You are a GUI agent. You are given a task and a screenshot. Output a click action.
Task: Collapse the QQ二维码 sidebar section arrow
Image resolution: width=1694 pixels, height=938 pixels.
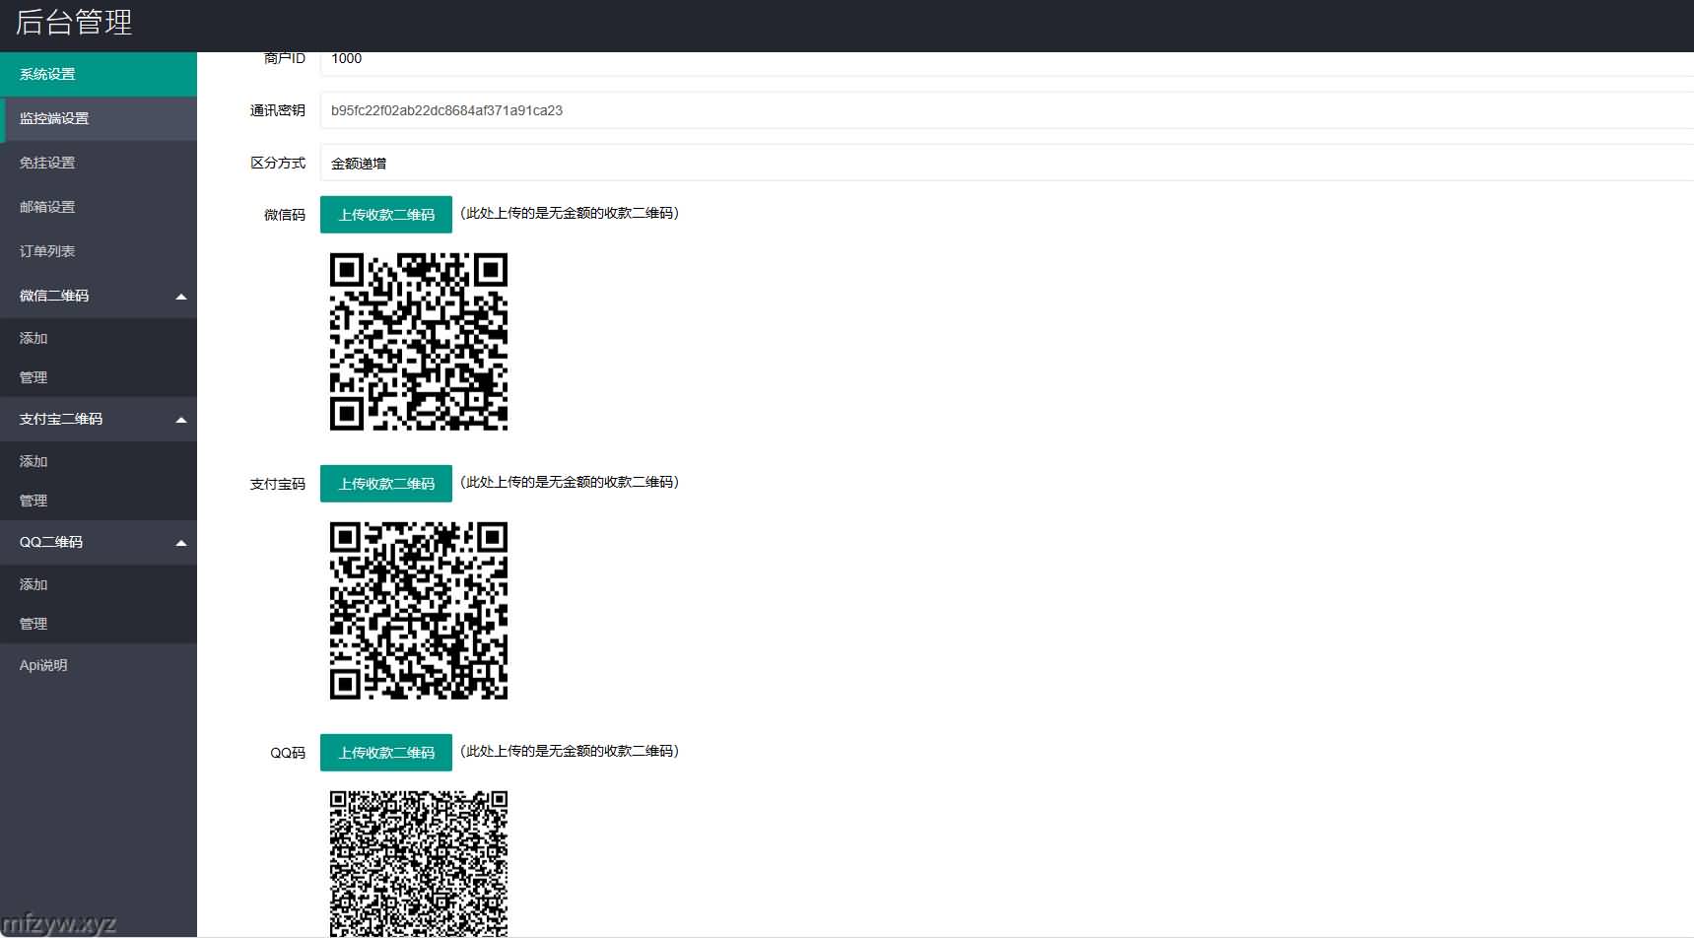coord(181,543)
